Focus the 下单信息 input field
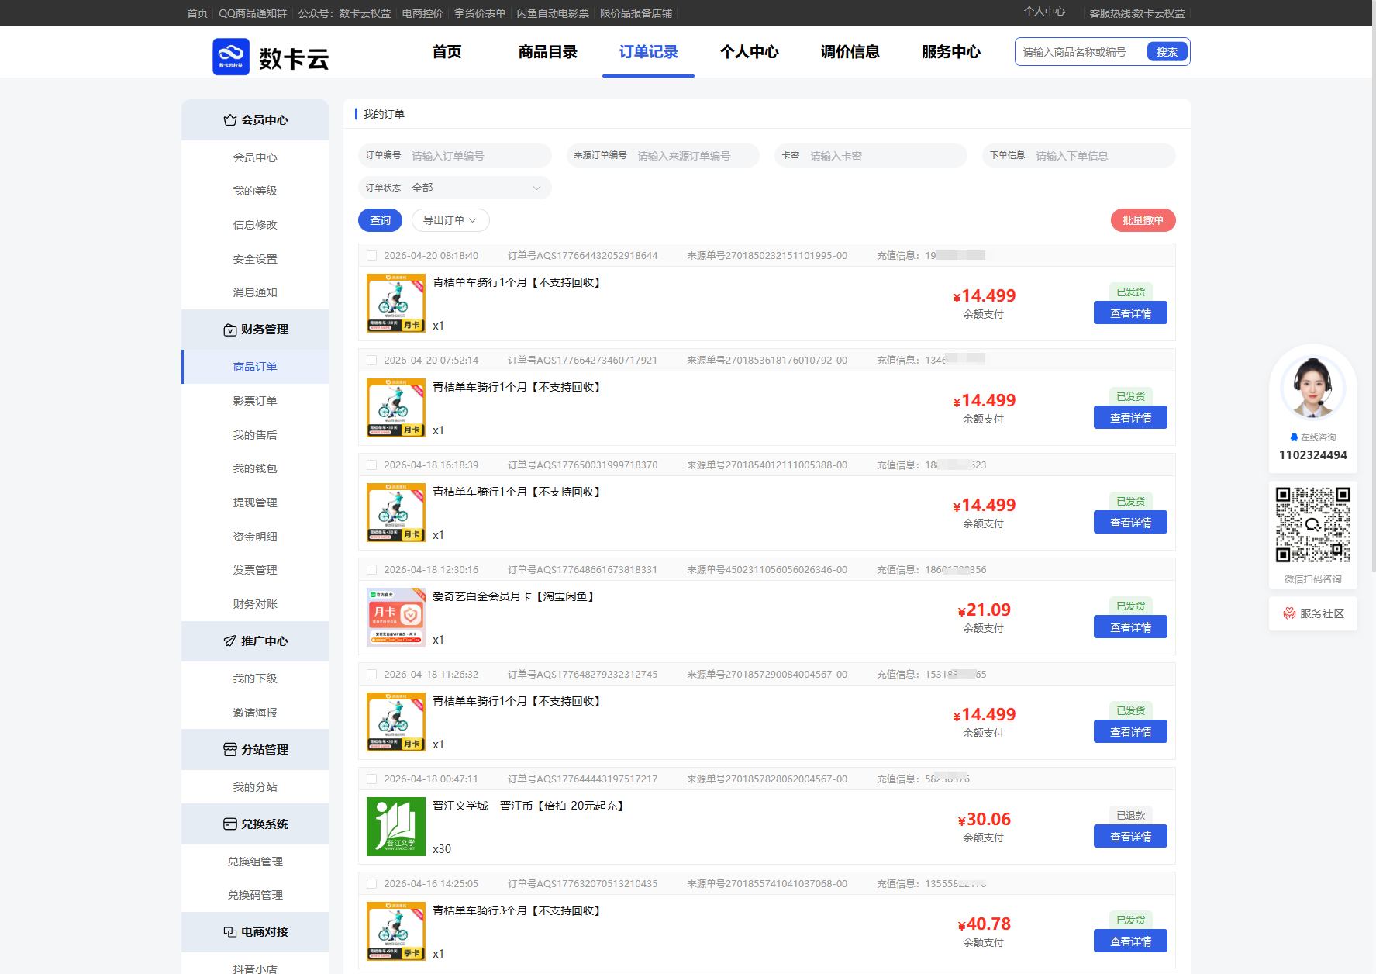 point(1079,156)
